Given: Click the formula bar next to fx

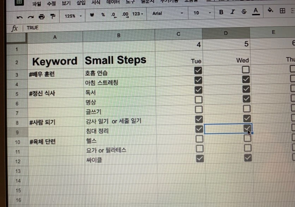Looking at the screenshot, I should tap(71, 27).
